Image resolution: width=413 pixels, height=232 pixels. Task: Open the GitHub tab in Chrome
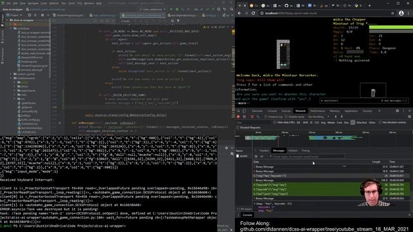coord(287,6)
